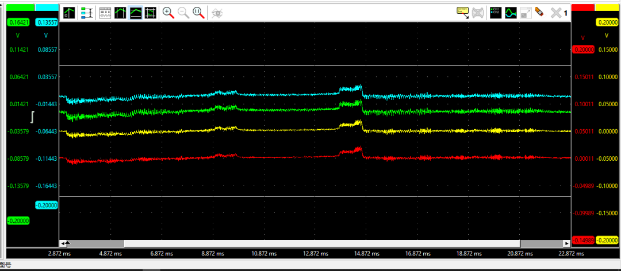Open the Ch1 Ch2 legend icon

click(x=496, y=13)
